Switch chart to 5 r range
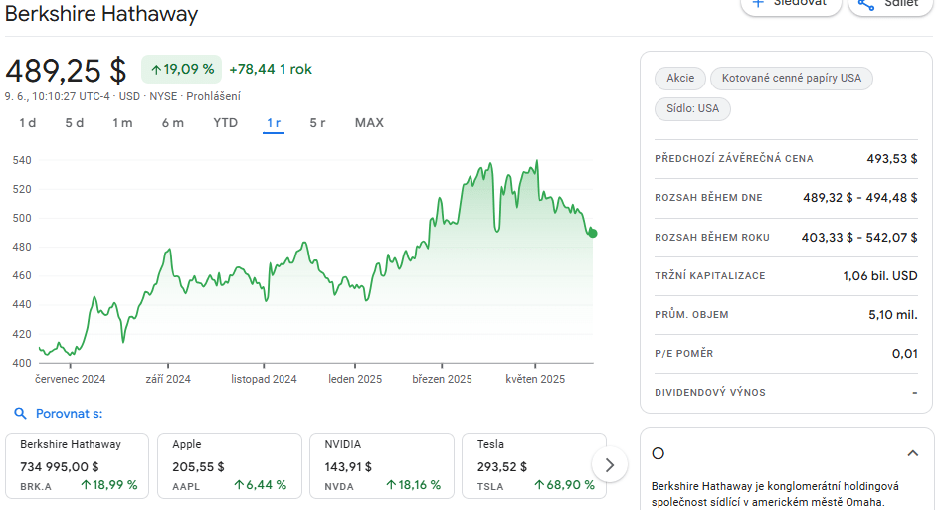The image size is (942, 510). 317,123
